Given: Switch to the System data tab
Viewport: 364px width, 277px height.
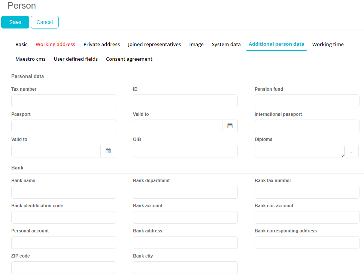Looking at the screenshot, I should [x=226, y=44].
